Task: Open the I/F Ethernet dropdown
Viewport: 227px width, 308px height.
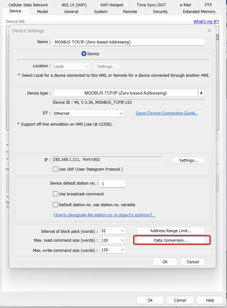Action: (x=89, y=113)
